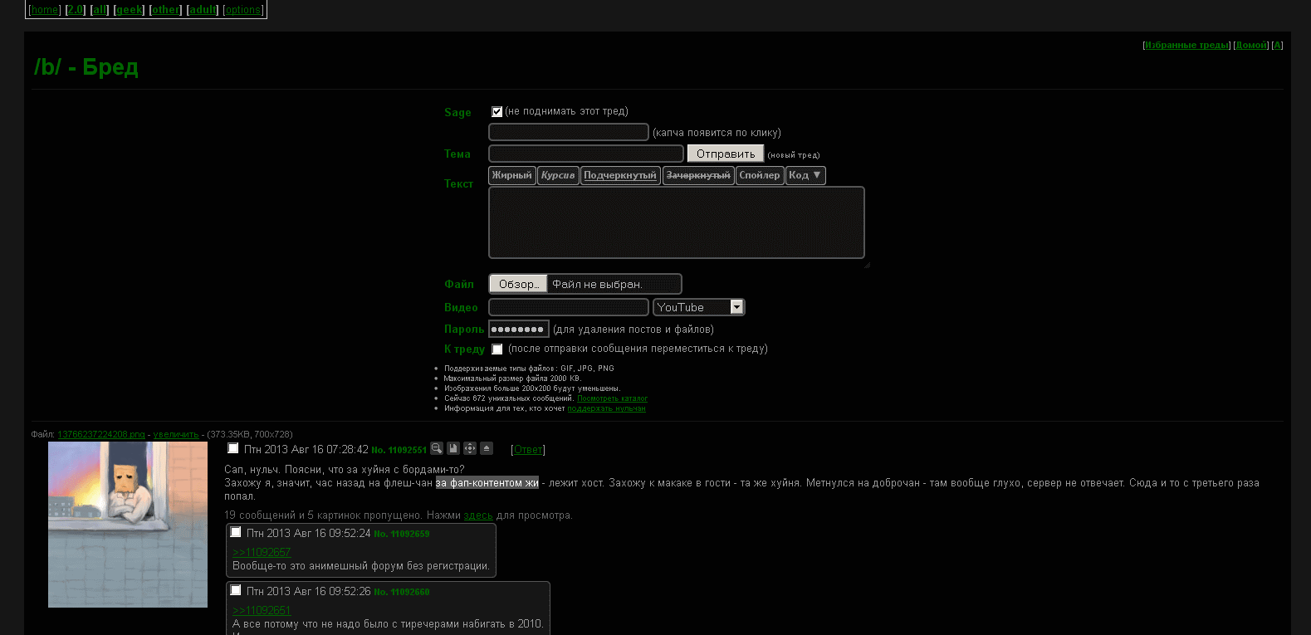Image resolution: width=1311 pixels, height=635 pixels.
Task: Click 'здесь' to view skipped messages
Action: click(x=478, y=515)
